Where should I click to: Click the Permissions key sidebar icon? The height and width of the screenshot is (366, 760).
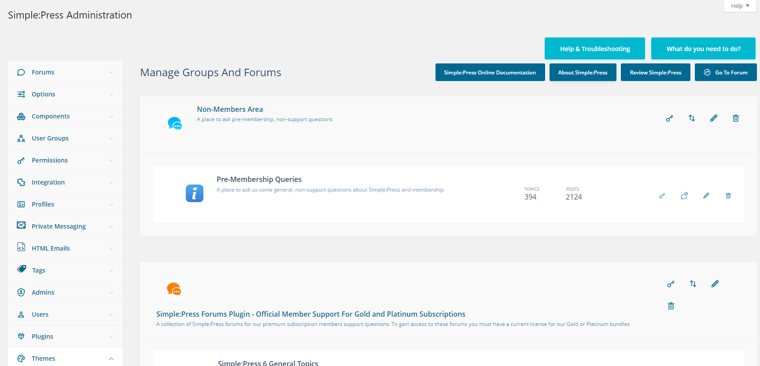tap(21, 160)
